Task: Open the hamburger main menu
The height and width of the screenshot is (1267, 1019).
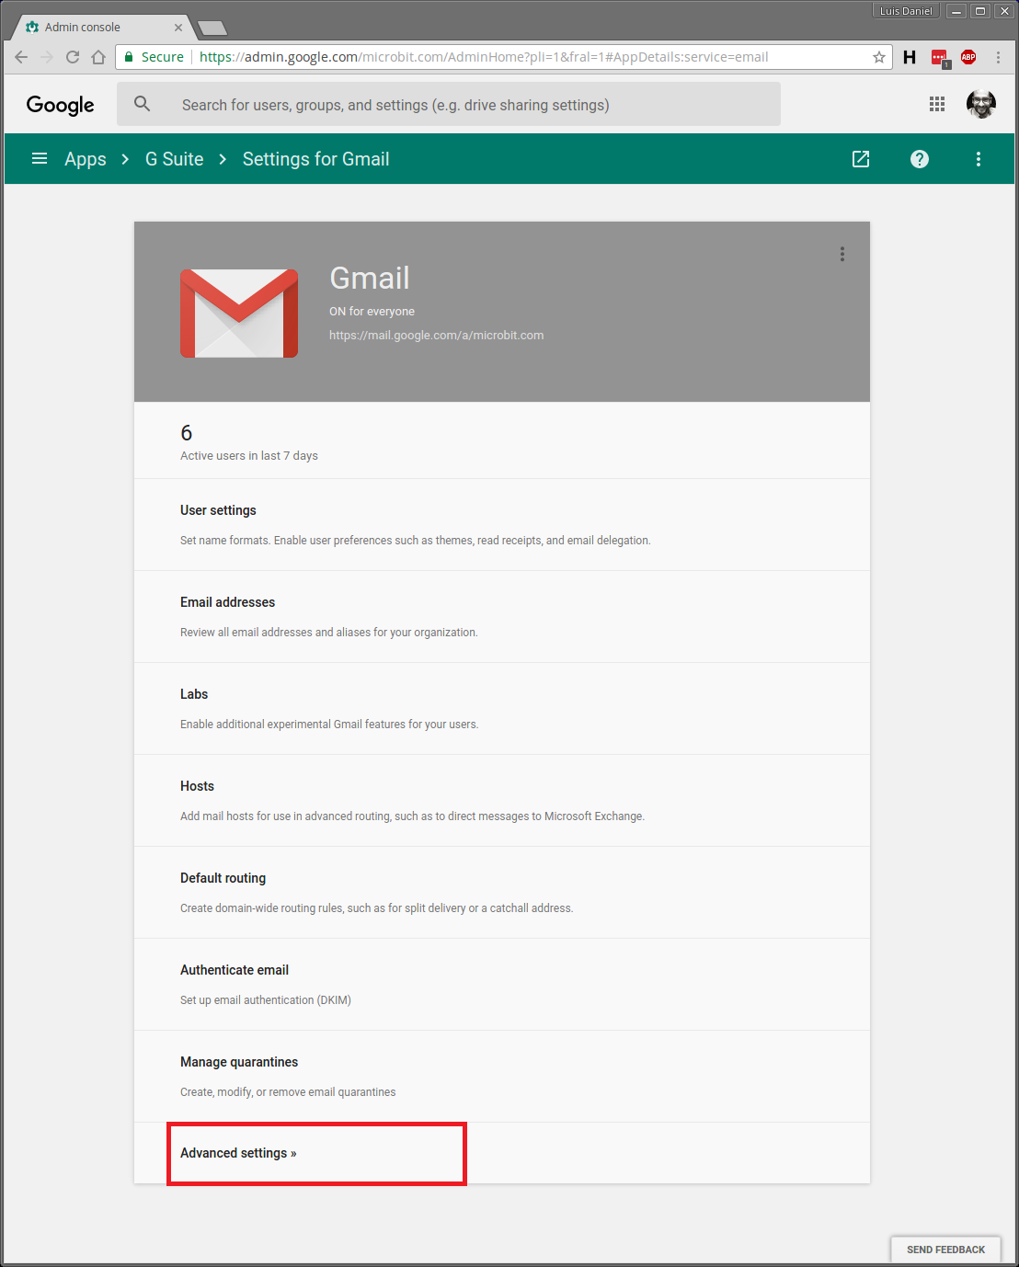Action: pyautogui.click(x=40, y=158)
